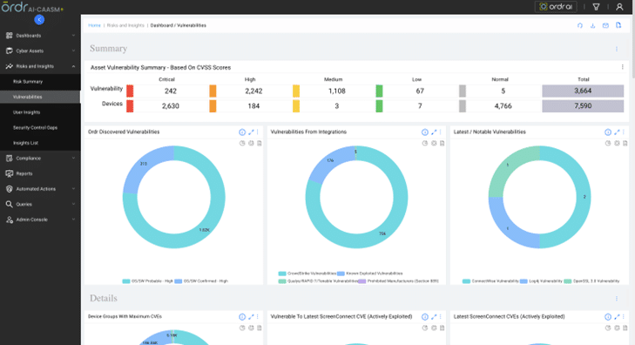This screenshot has height=345, width=635.
Task: Export dashboard with the document icon
Action: click(x=618, y=25)
